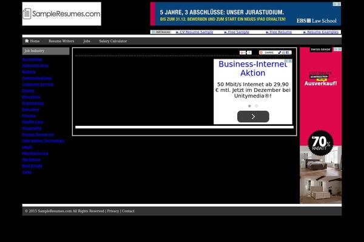The image size is (364, 242).
Task: Click the SampleResumes.com logo
Action: pos(61,14)
